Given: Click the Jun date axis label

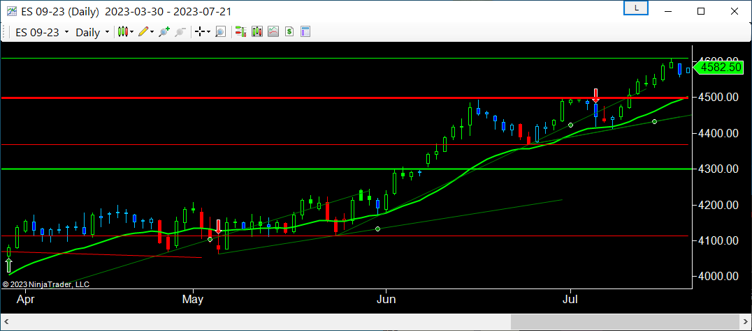Looking at the screenshot, I should pos(386,300).
